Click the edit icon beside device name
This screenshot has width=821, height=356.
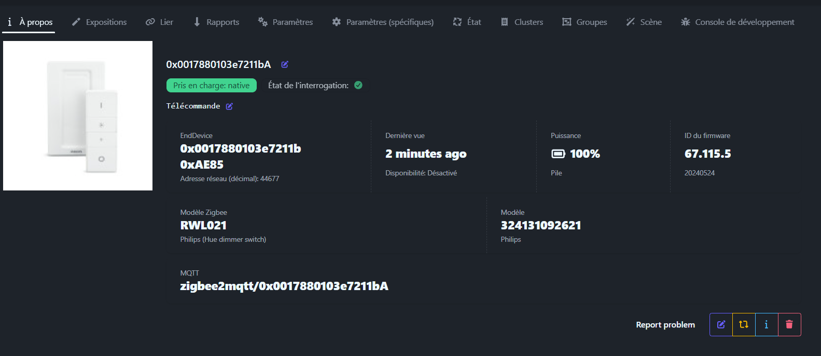[x=285, y=64]
